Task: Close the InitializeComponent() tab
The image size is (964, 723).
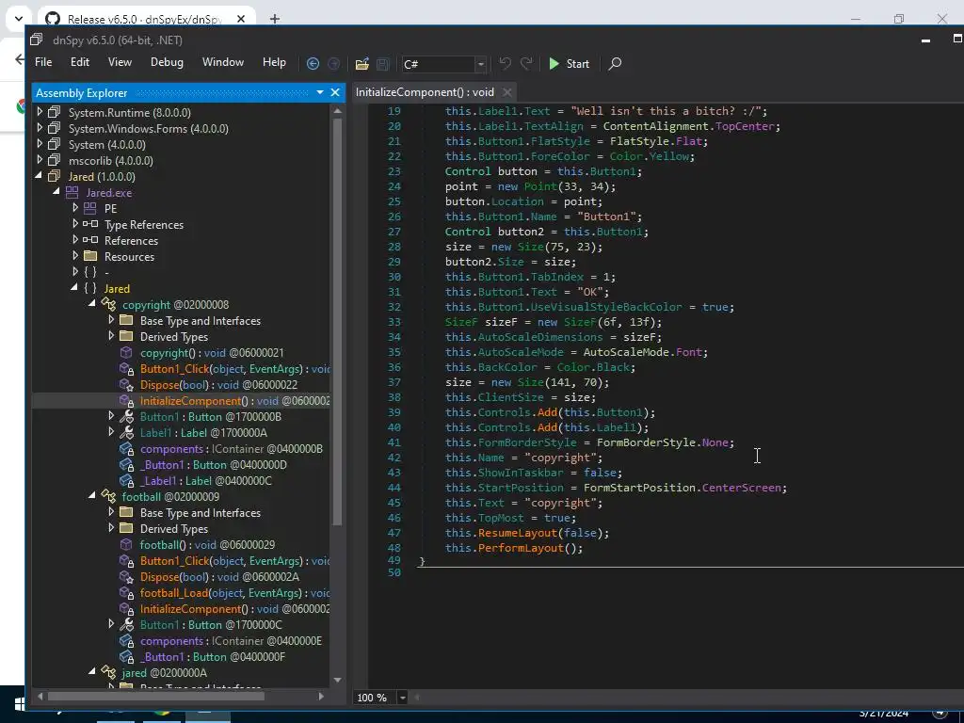Action: 506,92
